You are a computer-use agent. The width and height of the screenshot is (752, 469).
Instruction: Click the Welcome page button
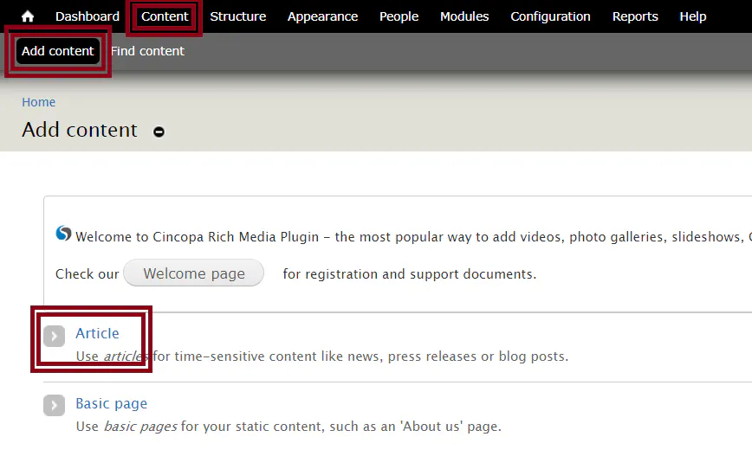tap(194, 273)
